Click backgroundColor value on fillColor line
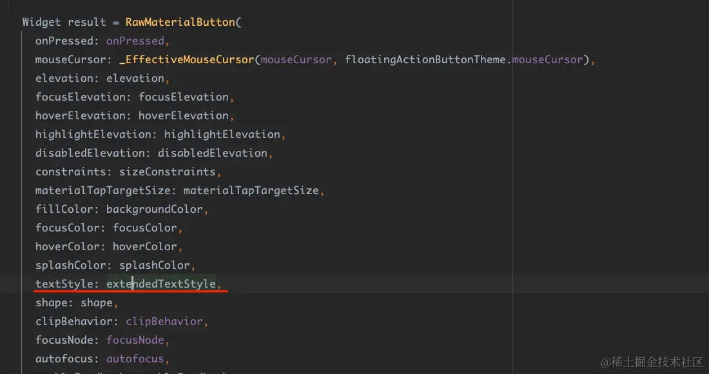 154,210
